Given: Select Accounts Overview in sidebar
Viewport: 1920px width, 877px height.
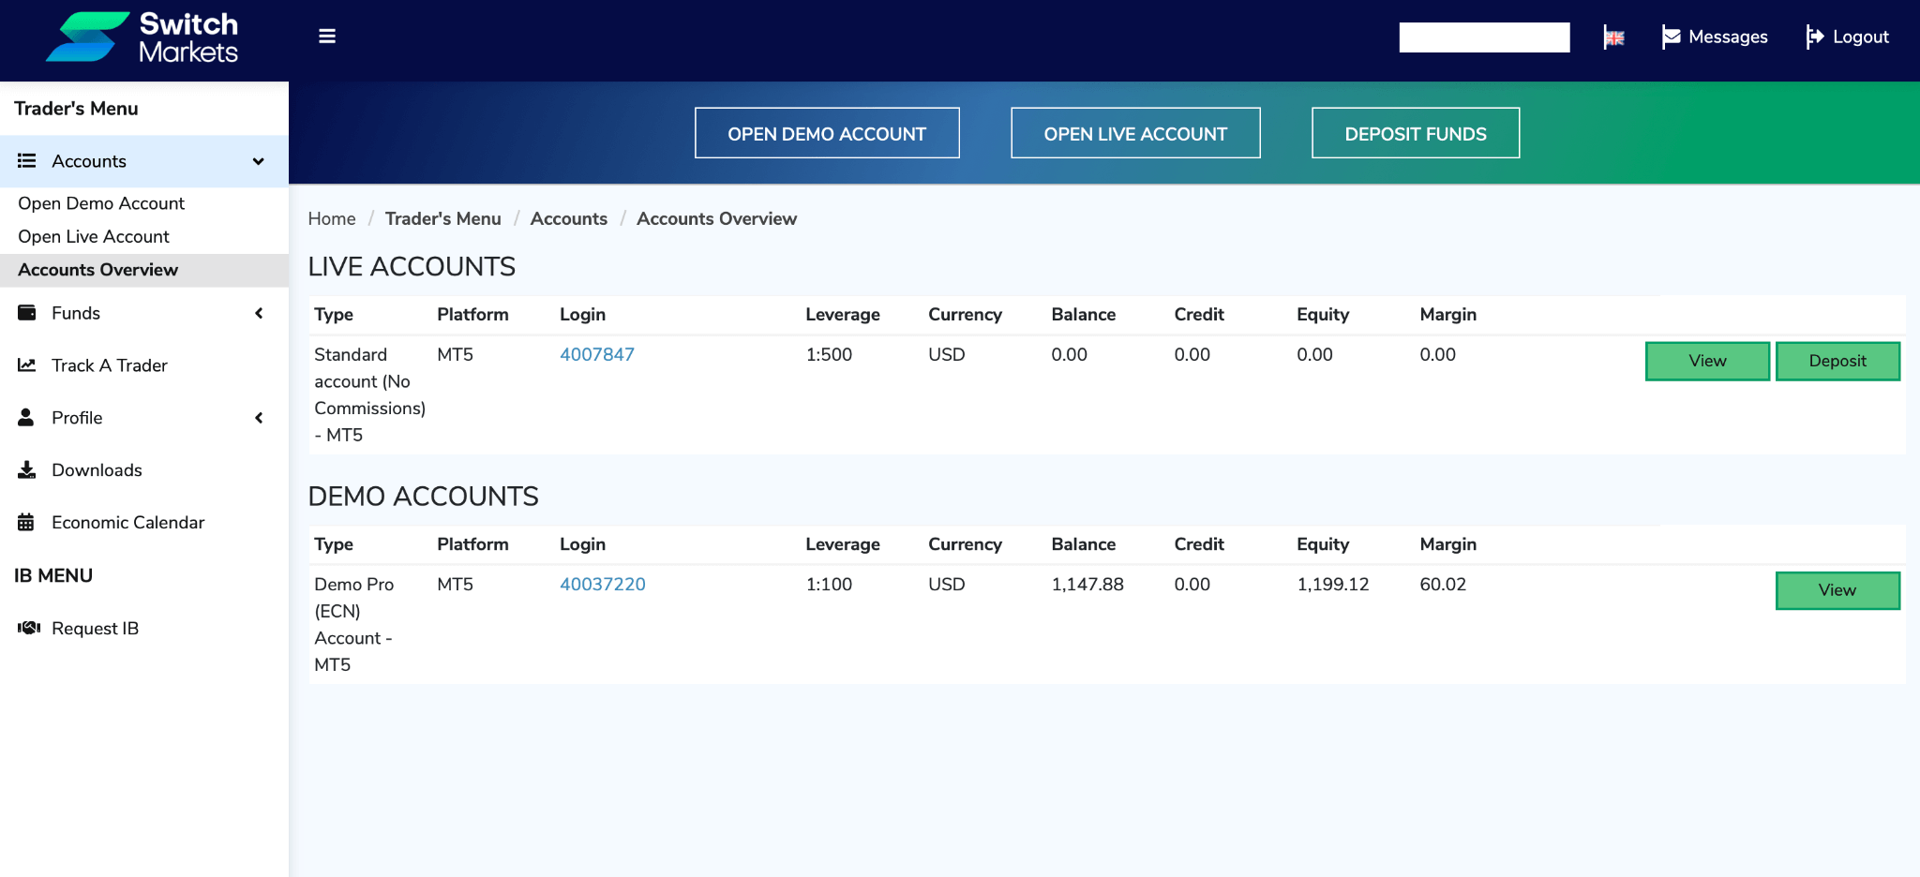Looking at the screenshot, I should [144, 270].
